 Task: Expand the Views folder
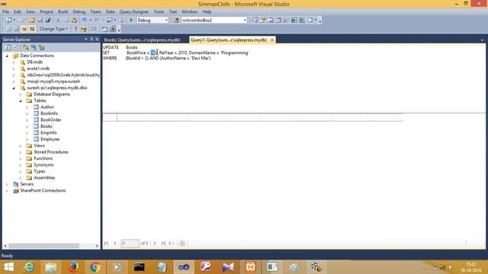tap(21, 145)
